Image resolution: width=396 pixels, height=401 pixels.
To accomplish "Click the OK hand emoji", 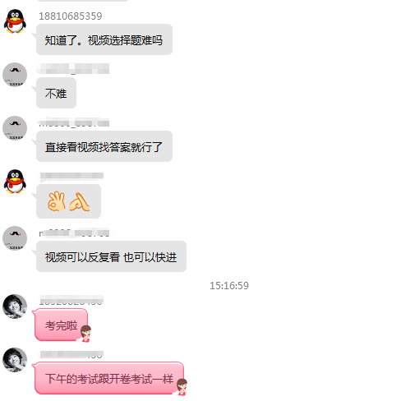I will (x=57, y=201).
